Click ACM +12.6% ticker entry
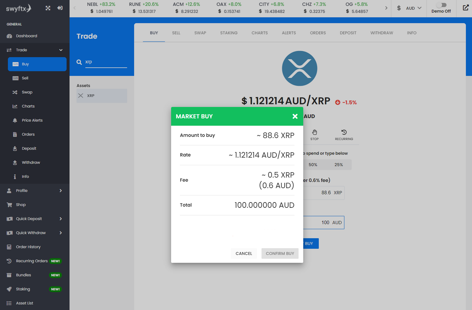This screenshot has width=472, height=310. pos(186,8)
